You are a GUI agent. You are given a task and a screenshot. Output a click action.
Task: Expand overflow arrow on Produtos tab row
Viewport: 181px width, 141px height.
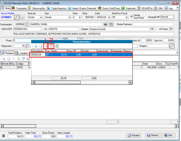[177, 53]
